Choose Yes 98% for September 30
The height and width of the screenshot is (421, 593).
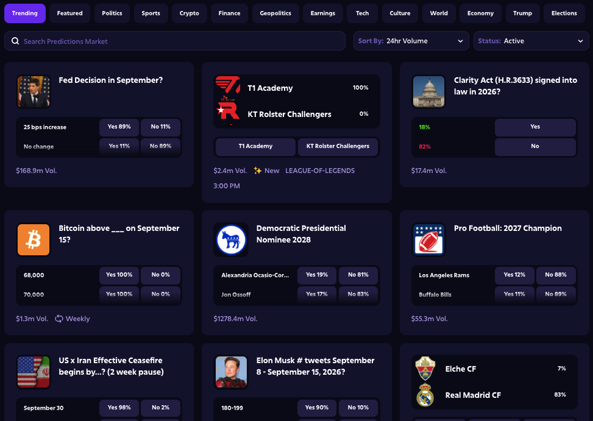coord(119,408)
